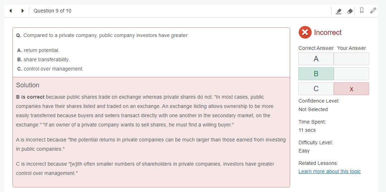386x192 pixels.
Task: Click the empty Your Answer cell for A
Action: [x=352, y=59]
